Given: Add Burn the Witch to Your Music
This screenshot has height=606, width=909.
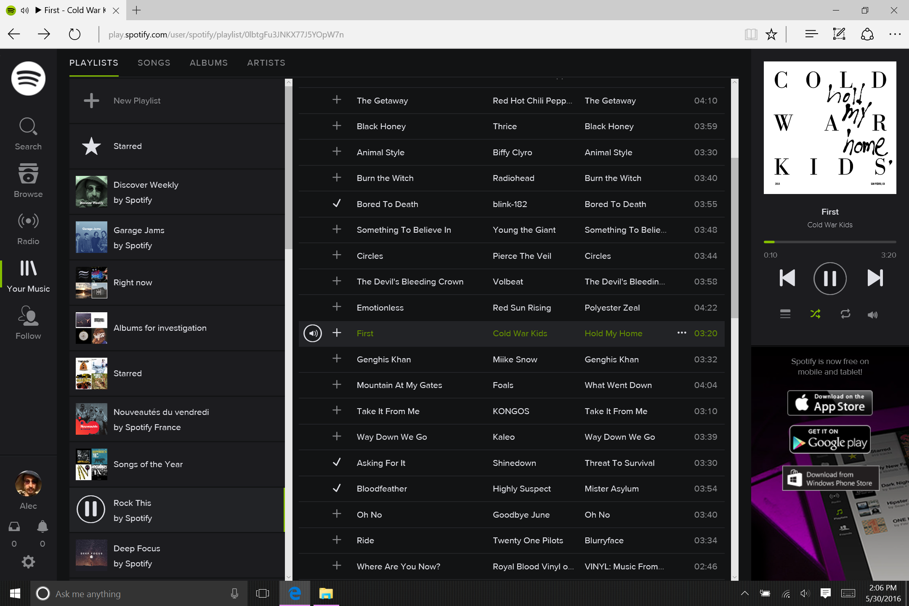Looking at the screenshot, I should pos(337,178).
